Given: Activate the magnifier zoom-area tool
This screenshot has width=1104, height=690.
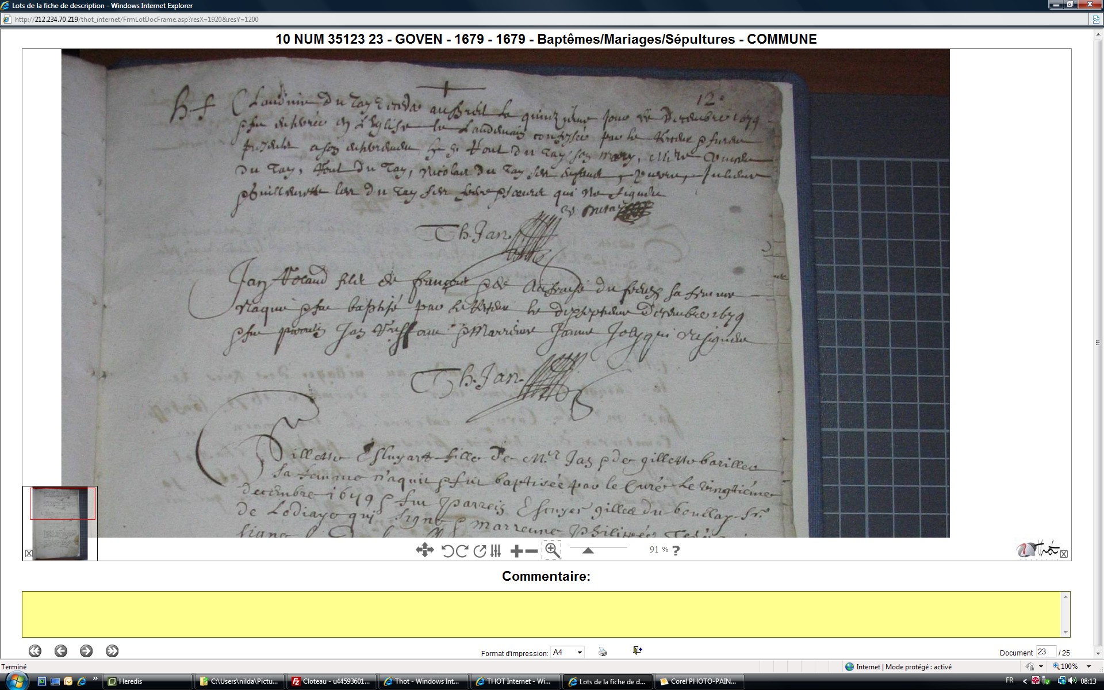Looking at the screenshot, I should (x=552, y=550).
